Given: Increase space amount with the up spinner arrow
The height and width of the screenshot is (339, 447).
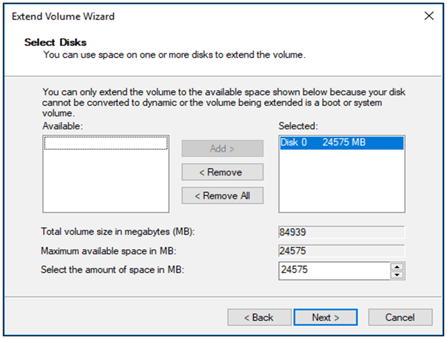Looking at the screenshot, I should point(397,267).
